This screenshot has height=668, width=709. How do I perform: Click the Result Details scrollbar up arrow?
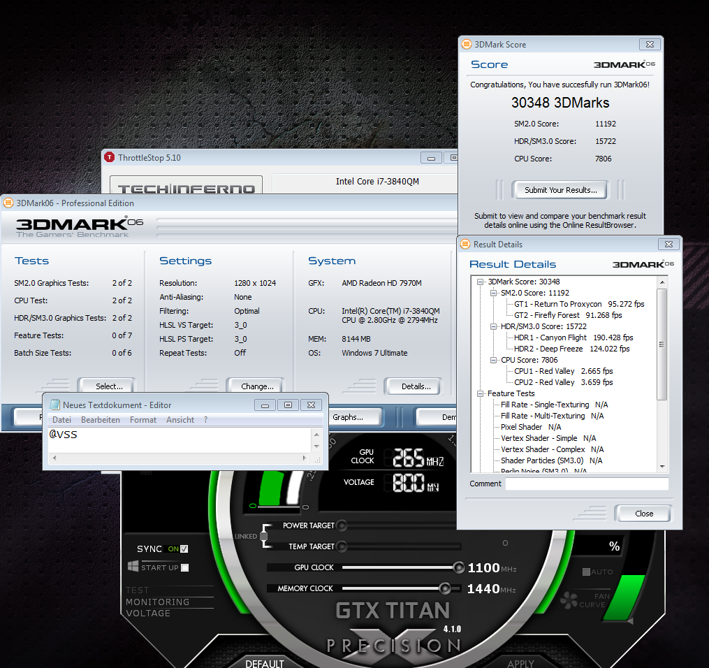pos(662,282)
